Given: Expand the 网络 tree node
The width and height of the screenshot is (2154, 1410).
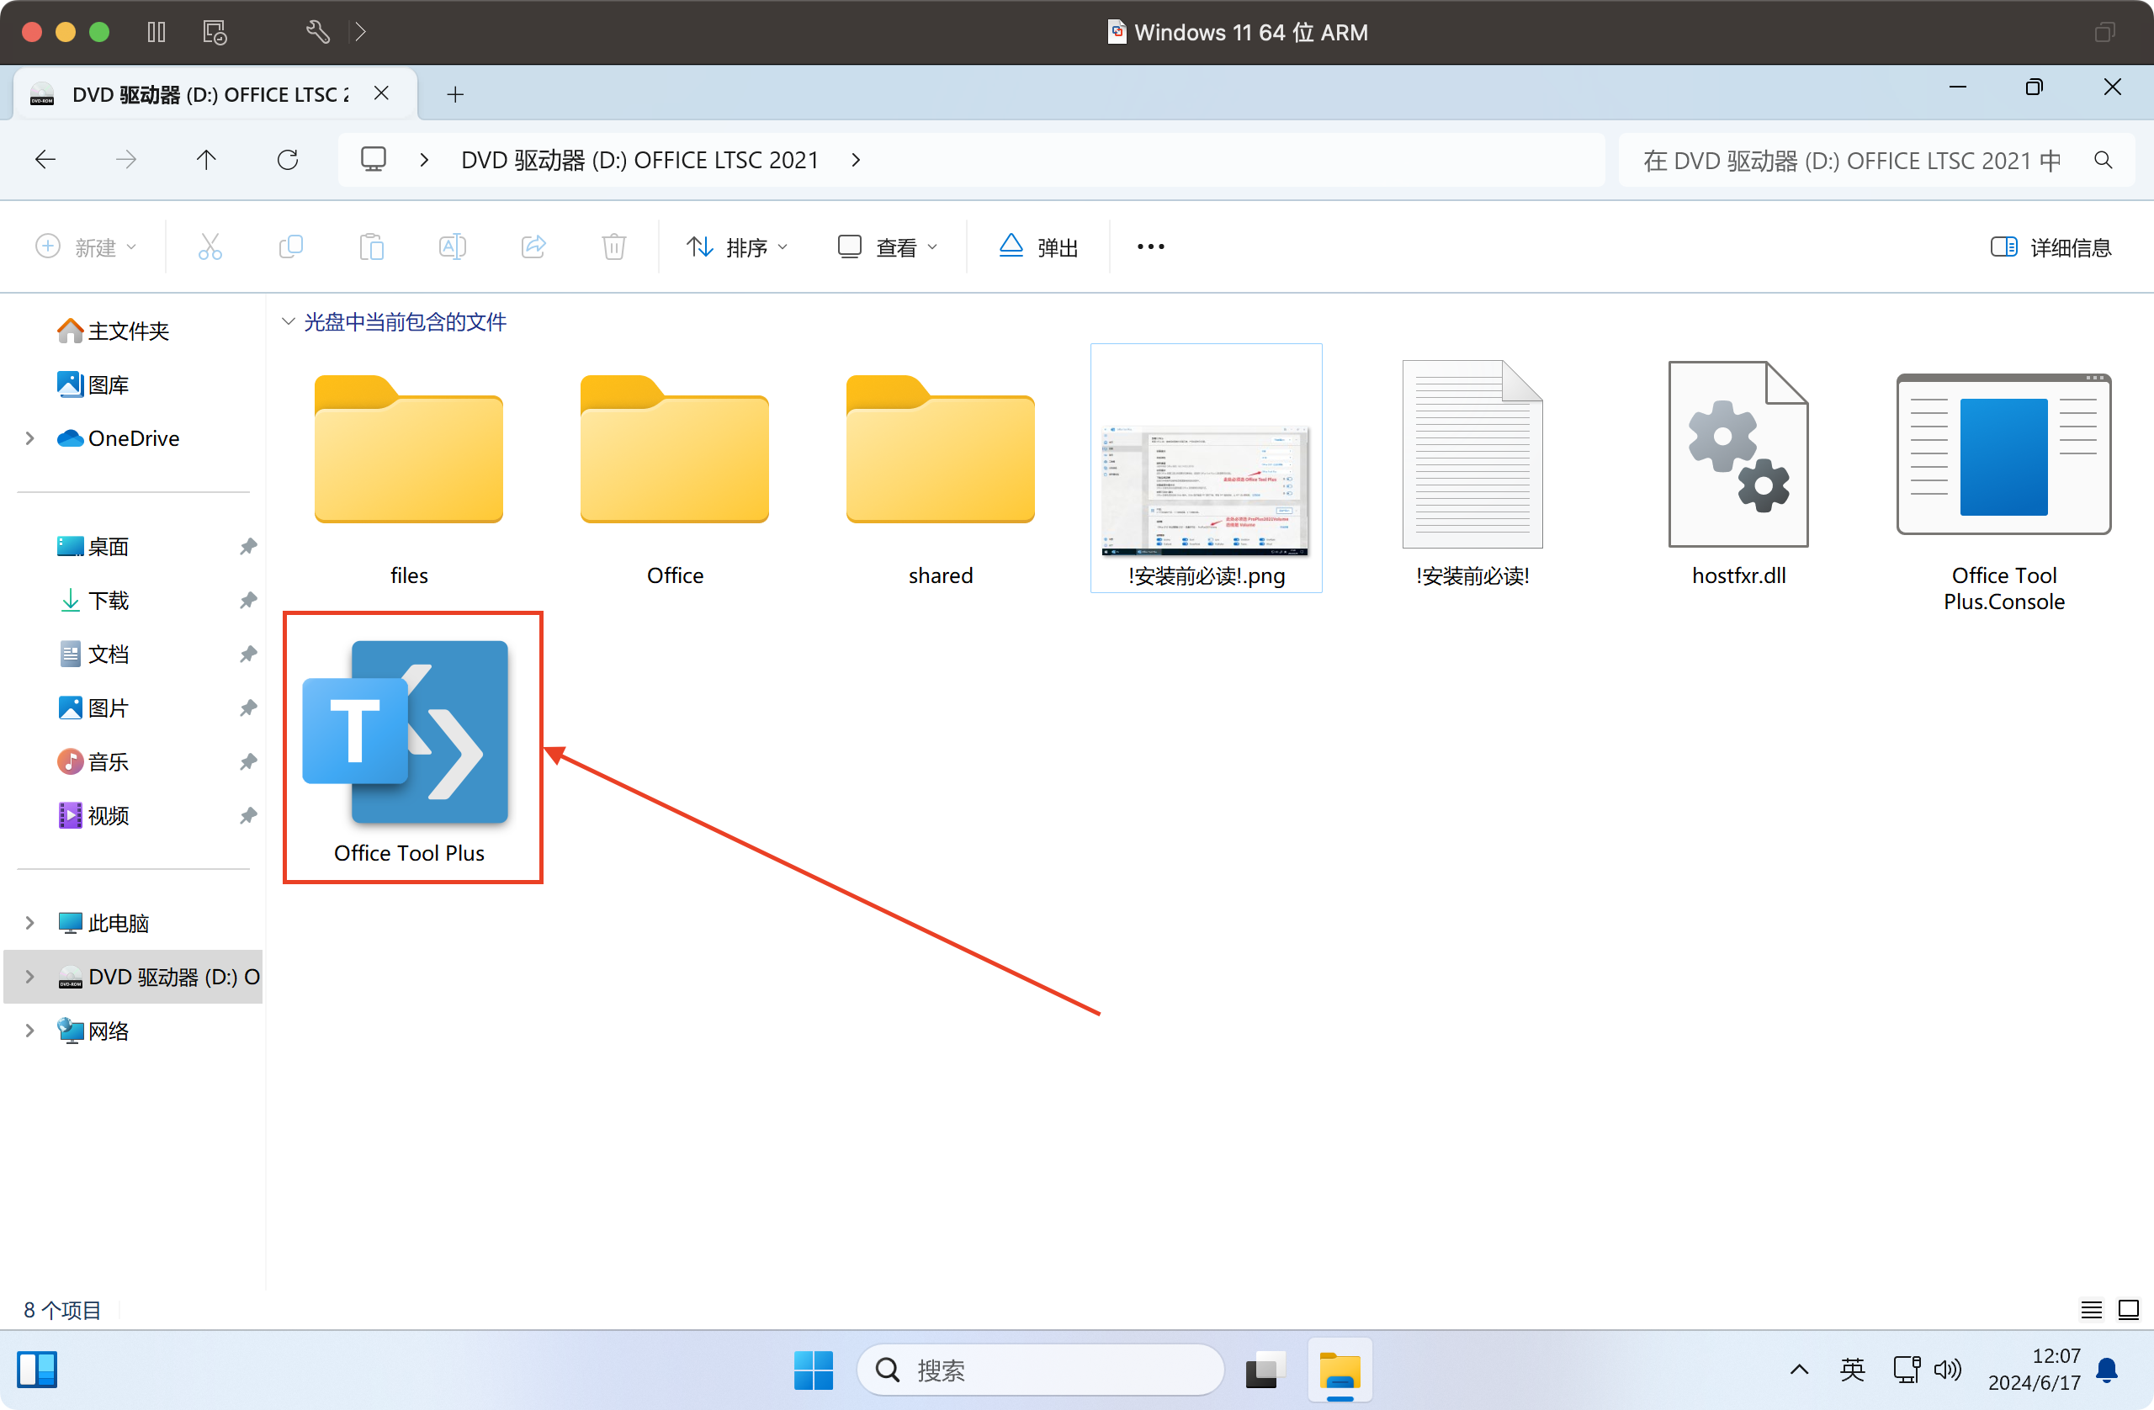Looking at the screenshot, I should pos(29,1030).
